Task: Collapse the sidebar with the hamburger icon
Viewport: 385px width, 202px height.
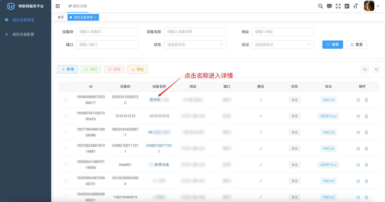Action: (58, 6)
